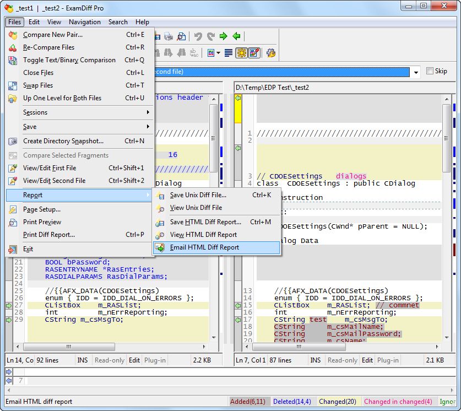461x411 pixels.
Task: Click green right arrow beside line 29
Action: tap(9, 320)
